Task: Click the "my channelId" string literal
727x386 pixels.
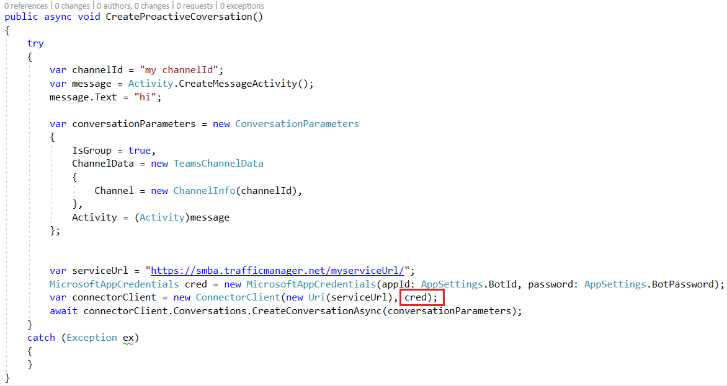Action: click(180, 69)
